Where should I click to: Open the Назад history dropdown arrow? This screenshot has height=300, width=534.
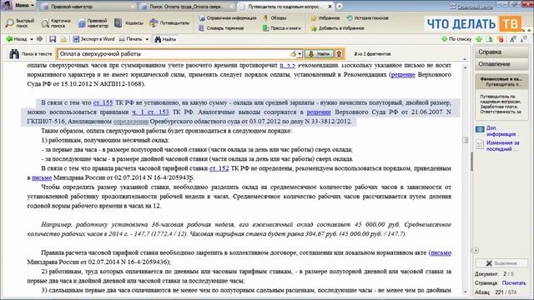click(32, 39)
